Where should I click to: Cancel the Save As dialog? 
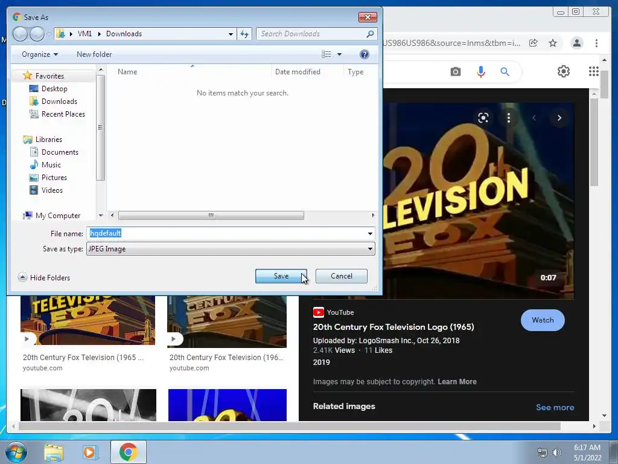coord(342,276)
